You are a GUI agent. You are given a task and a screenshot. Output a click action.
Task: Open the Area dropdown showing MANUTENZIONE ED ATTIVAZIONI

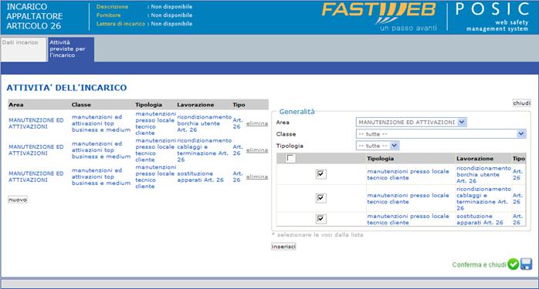tap(411, 123)
